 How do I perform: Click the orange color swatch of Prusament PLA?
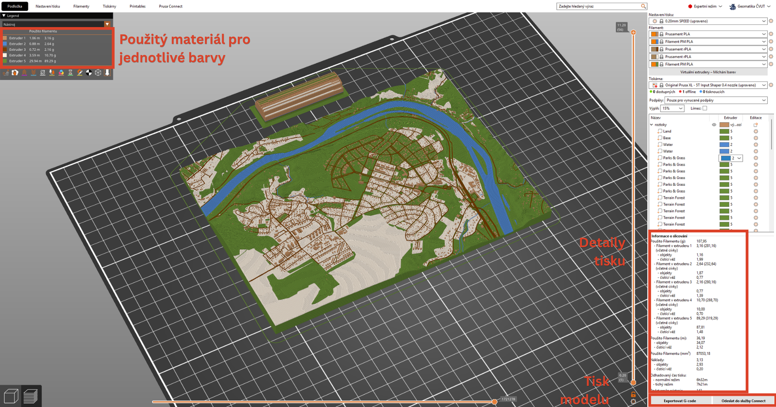tap(655, 34)
